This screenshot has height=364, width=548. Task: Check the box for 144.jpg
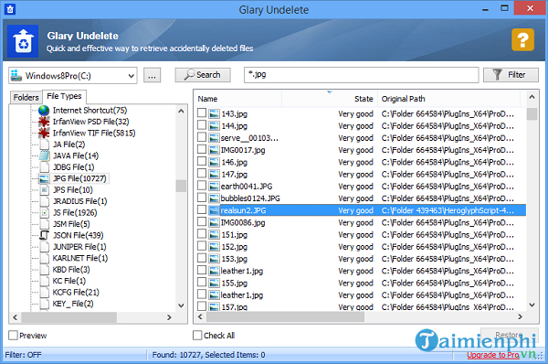pos(202,125)
